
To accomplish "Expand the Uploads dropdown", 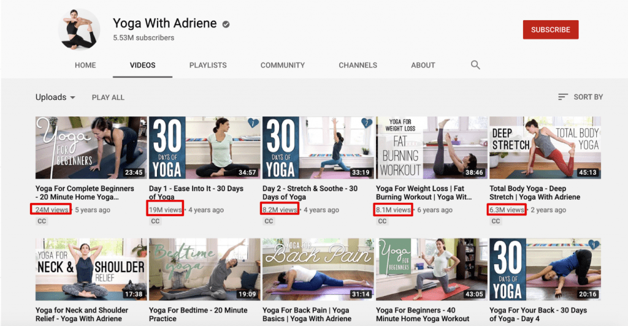I will [x=55, y=97].
